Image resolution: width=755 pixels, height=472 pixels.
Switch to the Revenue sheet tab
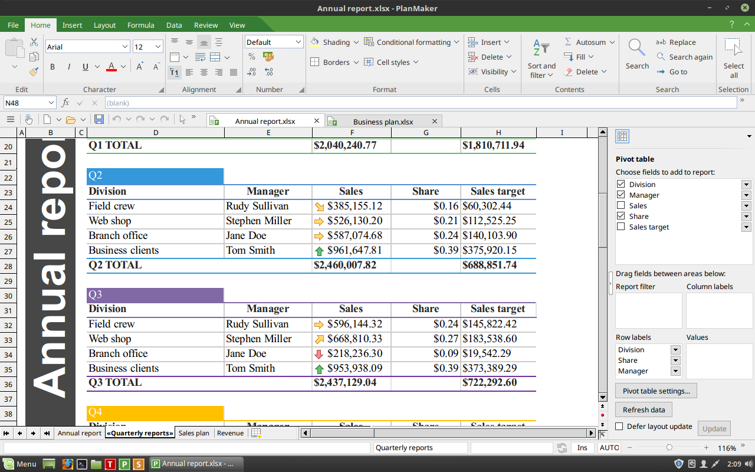tap(230, 433)
